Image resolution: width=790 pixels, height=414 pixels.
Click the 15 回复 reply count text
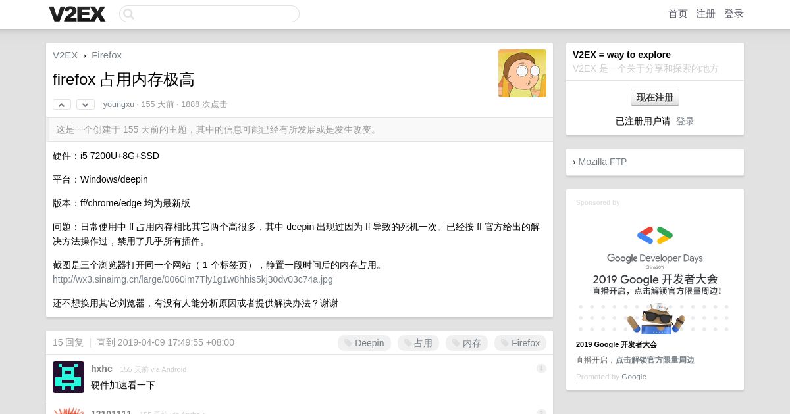coord(68,343)
